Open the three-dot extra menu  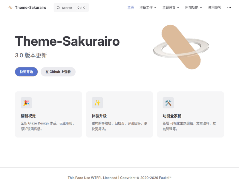(x=229, y=7)
